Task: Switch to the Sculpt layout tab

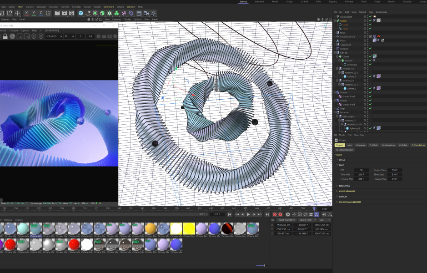Action: coord(289,2)
